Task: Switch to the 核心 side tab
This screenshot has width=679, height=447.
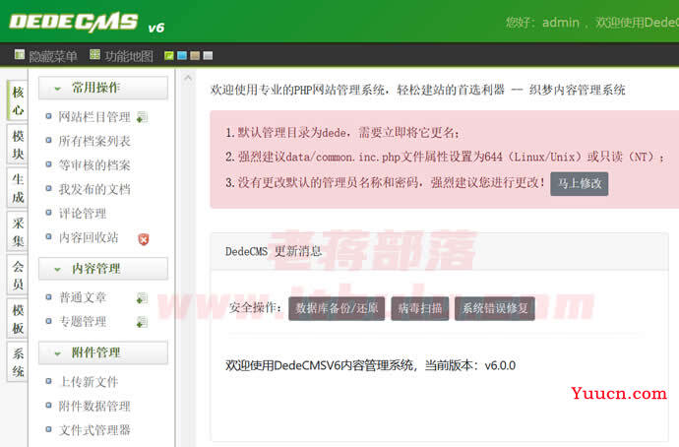Action: [18, 100]
